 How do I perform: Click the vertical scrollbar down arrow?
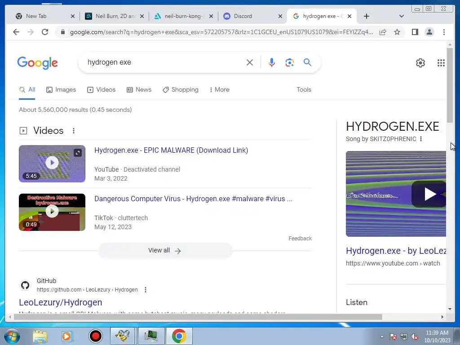click(450, 309)
